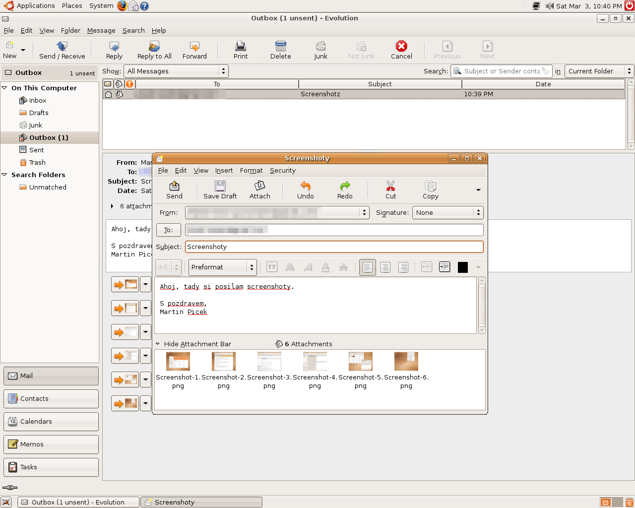Decrease indent in composer

pos(426,267)
